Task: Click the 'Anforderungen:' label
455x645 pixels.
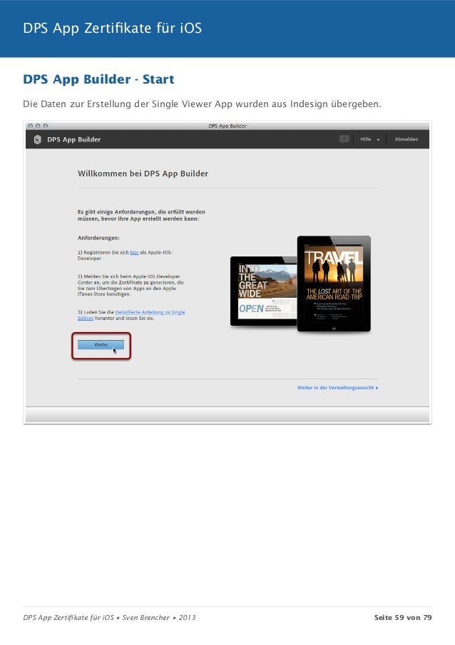Action: 98,238
